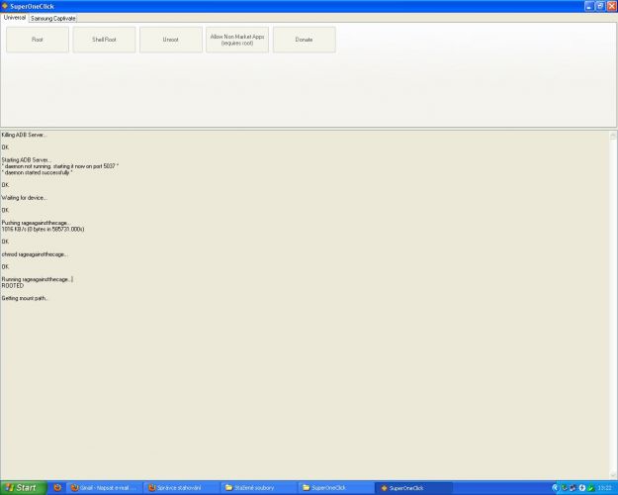Screen dimensions: 618x495
Task: Launch Firefox from quick launch icon
Action: pos(57,488)
